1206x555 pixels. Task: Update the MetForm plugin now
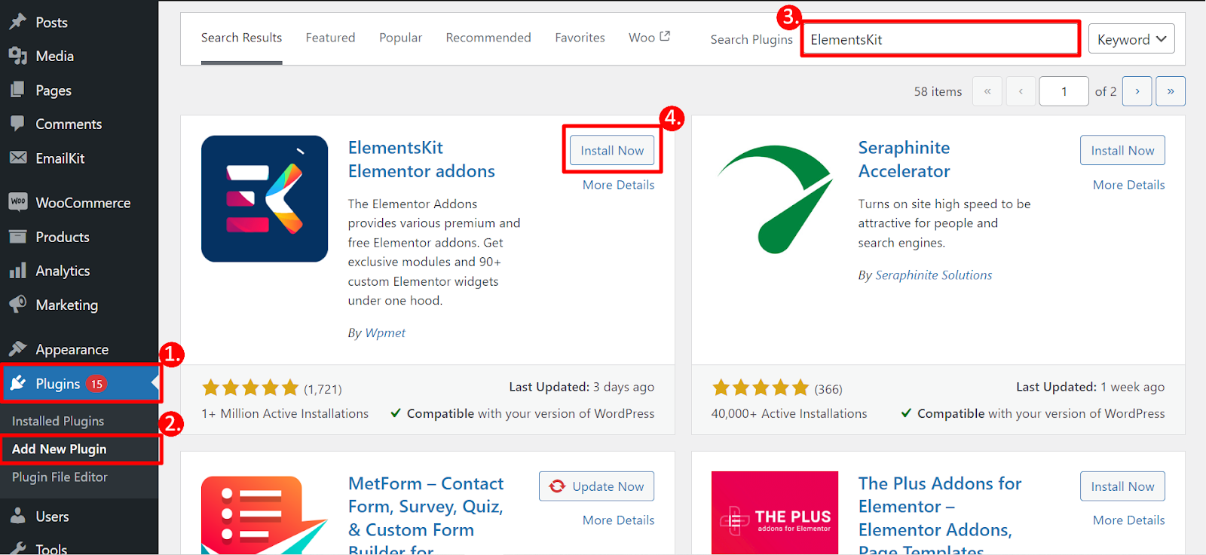pyautogui.click(x=596, y=486)
